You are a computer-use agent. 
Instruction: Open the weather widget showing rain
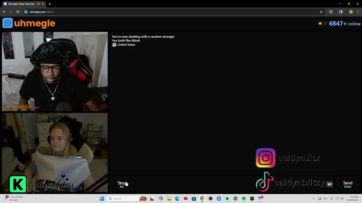click(14, 198)
